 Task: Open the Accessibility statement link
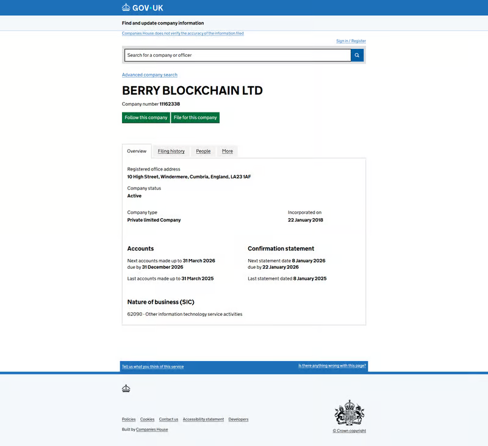pyautogui.click(x=203, y=419)
